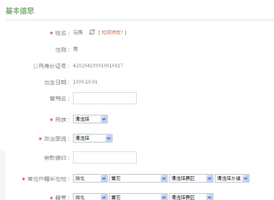The image size is (274, 200).
Task: Click the arrow of 常住户籍 city select
Action: [x=164, y=178]
